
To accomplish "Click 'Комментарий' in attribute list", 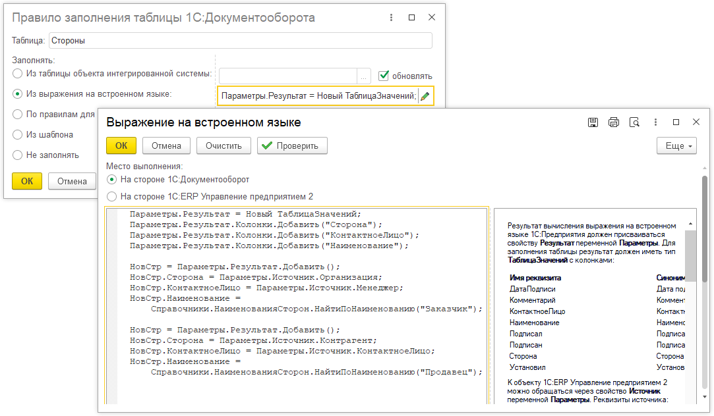I will tap(532, 301).
